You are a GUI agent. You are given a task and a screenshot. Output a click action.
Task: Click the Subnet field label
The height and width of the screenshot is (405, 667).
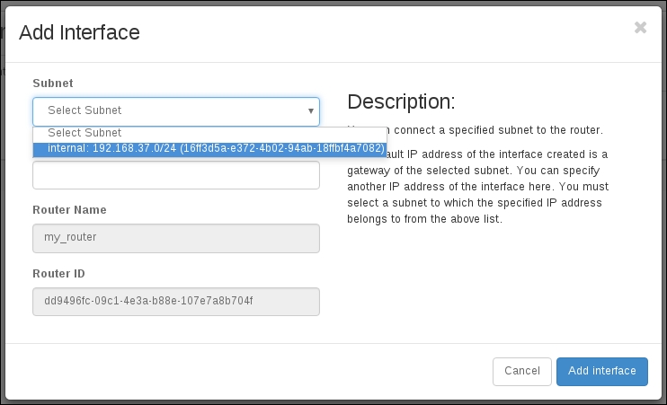point(53,83)
